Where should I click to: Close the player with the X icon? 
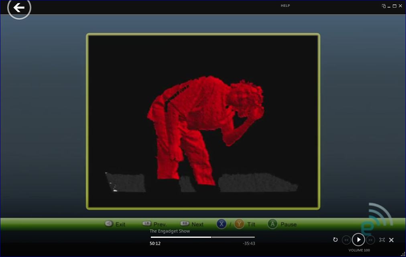(392, 240)
